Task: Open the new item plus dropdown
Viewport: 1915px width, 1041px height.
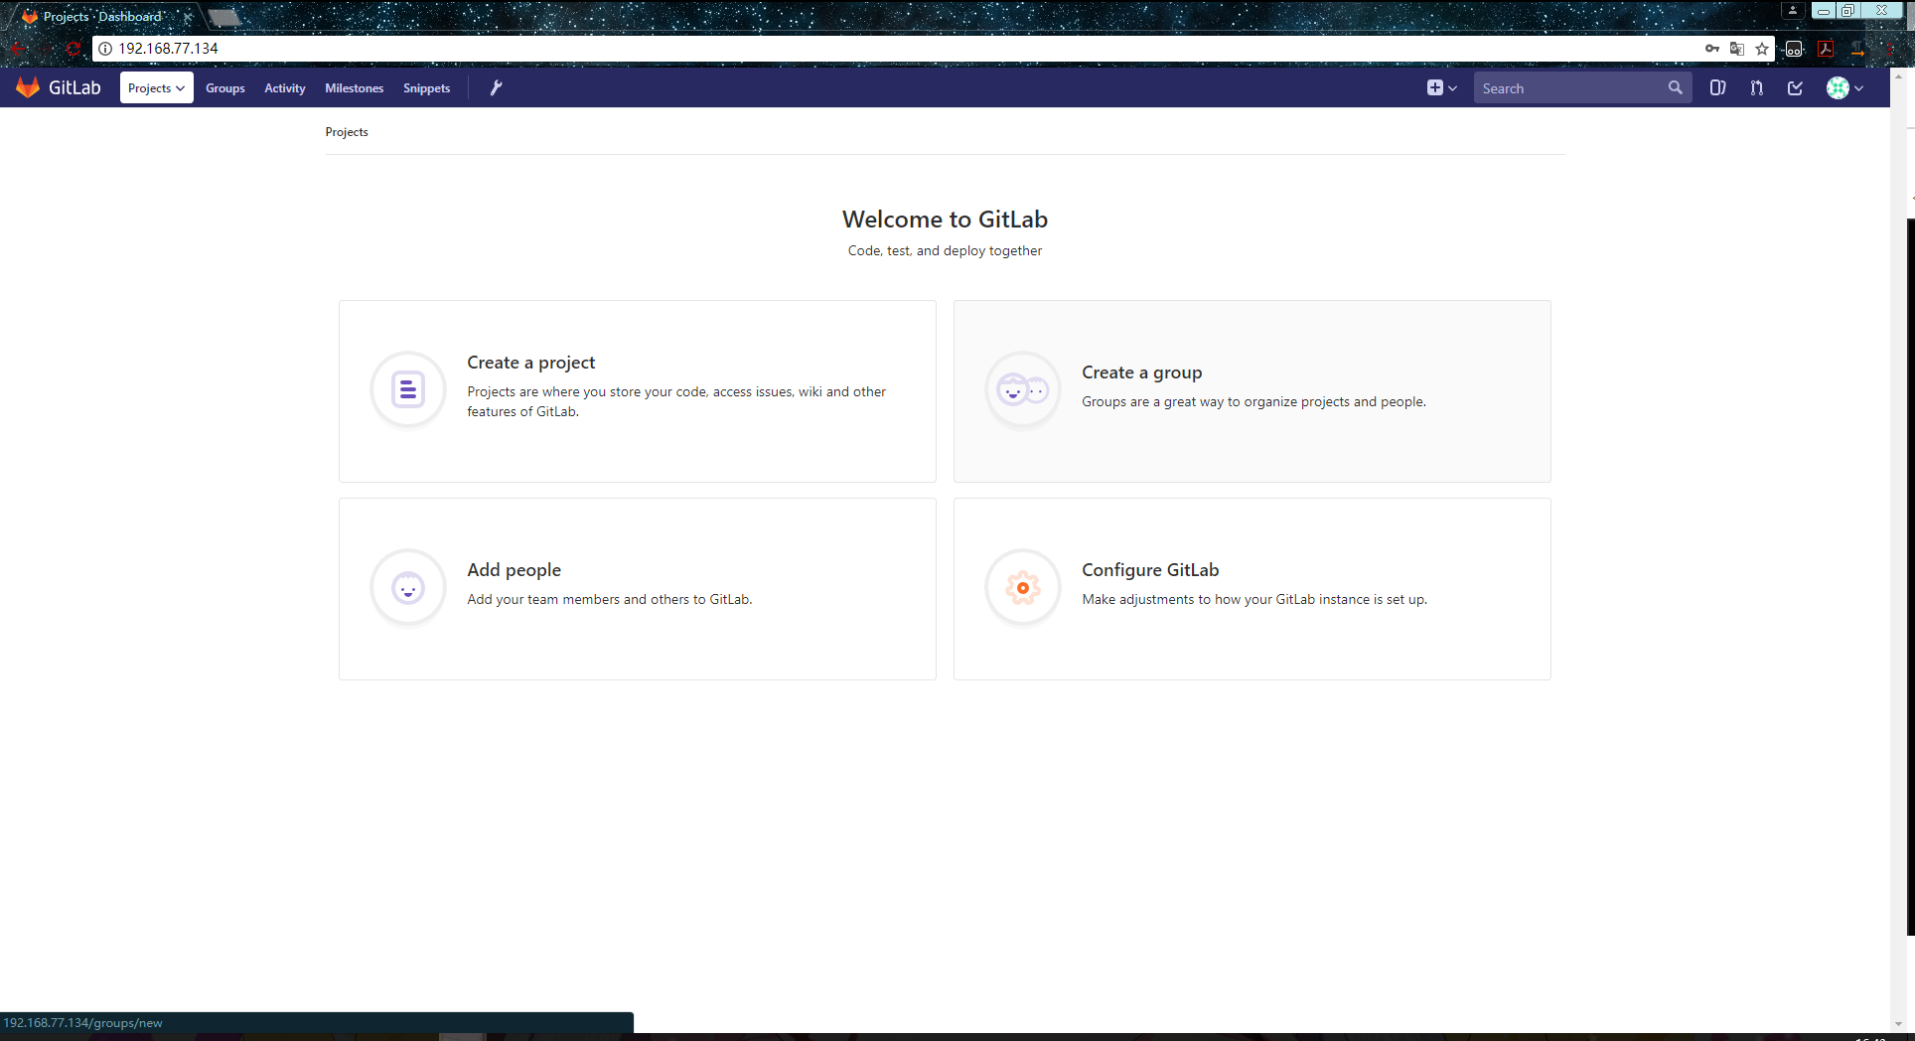Action: pyautogui.click(x=1441, y=87)
